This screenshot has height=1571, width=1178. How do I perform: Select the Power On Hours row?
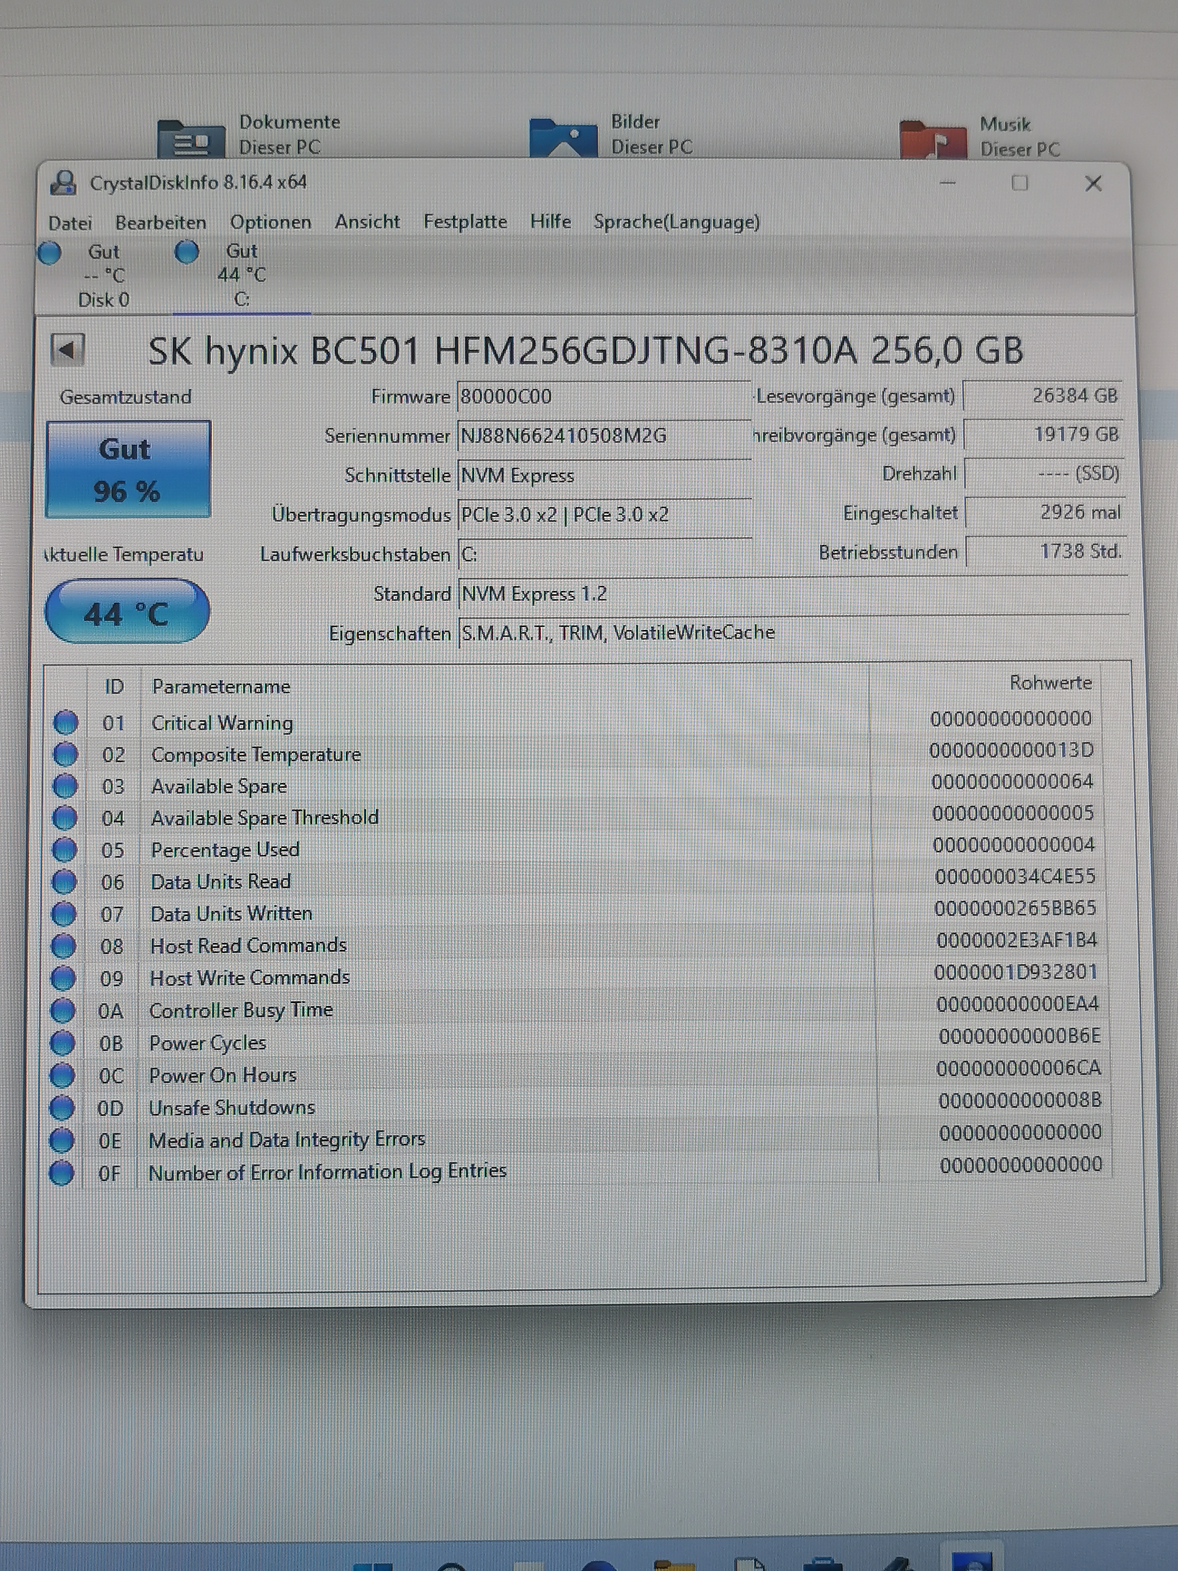(222, 1075)
